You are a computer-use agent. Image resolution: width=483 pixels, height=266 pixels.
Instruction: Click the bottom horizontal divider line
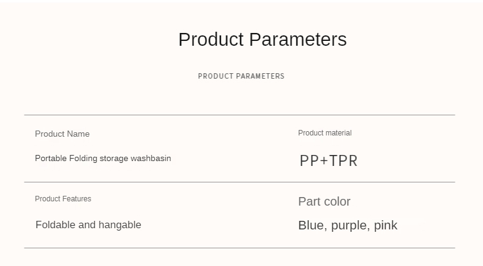pyautogui.click(x=239, y=248)
